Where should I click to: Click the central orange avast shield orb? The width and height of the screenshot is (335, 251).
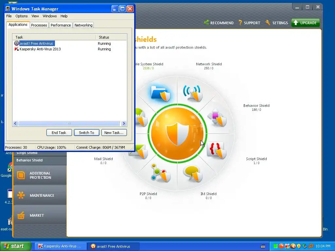coord(177,134)
